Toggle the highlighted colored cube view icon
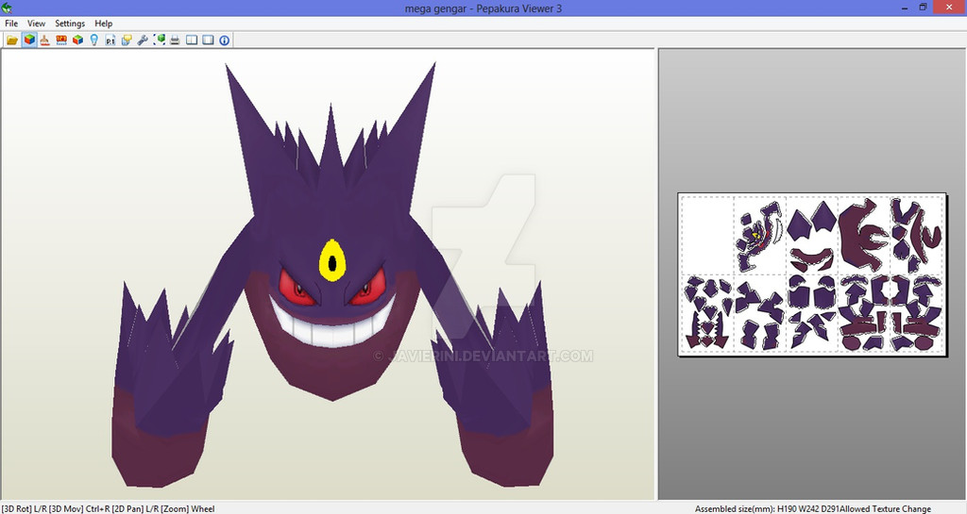Image resolution: width=967 pixels, height=514 pixels. [29, 40]
